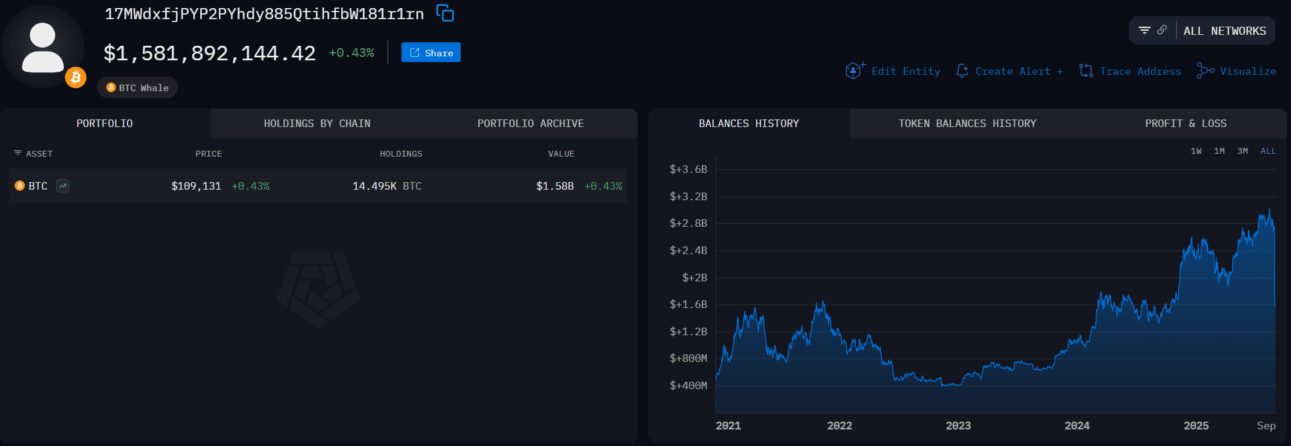1291x446 pixels.
Task: Click the ASSET column filter icon
Action: [x=17, y=153]
